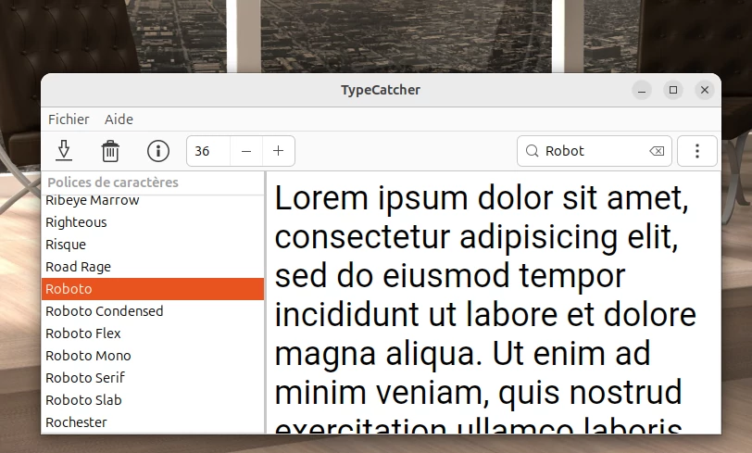Image resolution: width=752 pixels, height=453 pixels.
Task: Click the Polices de caractères column header
Action: click(x=153, y=182)
